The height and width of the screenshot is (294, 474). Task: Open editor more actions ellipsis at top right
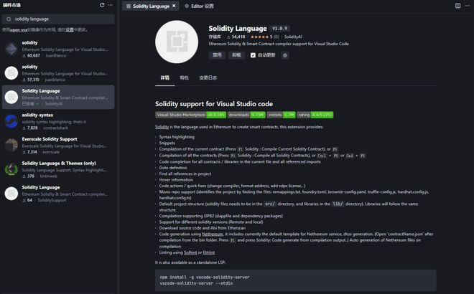pyautogui.click(x=468, y=6)
